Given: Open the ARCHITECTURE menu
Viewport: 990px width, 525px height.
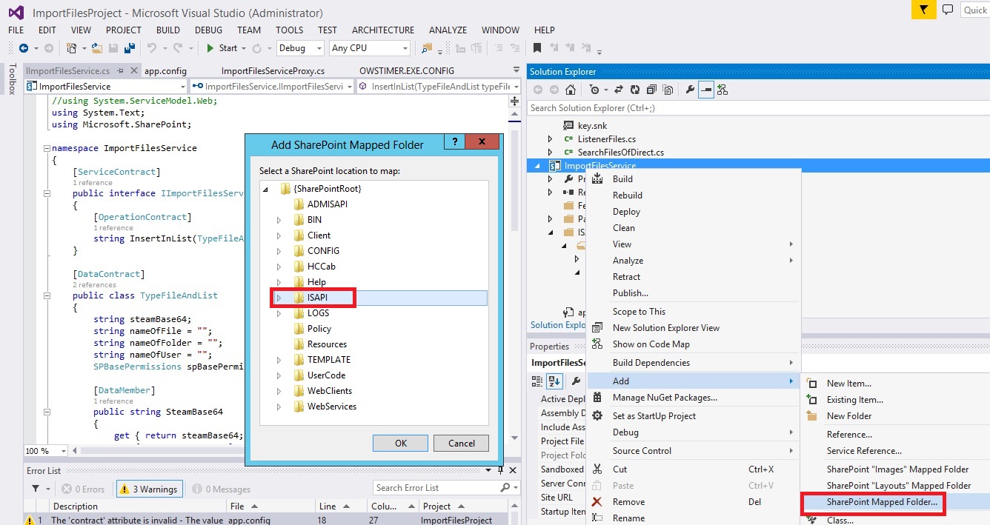Looking at the screenshot, I should pyautogui.click(x=383, y=30).
